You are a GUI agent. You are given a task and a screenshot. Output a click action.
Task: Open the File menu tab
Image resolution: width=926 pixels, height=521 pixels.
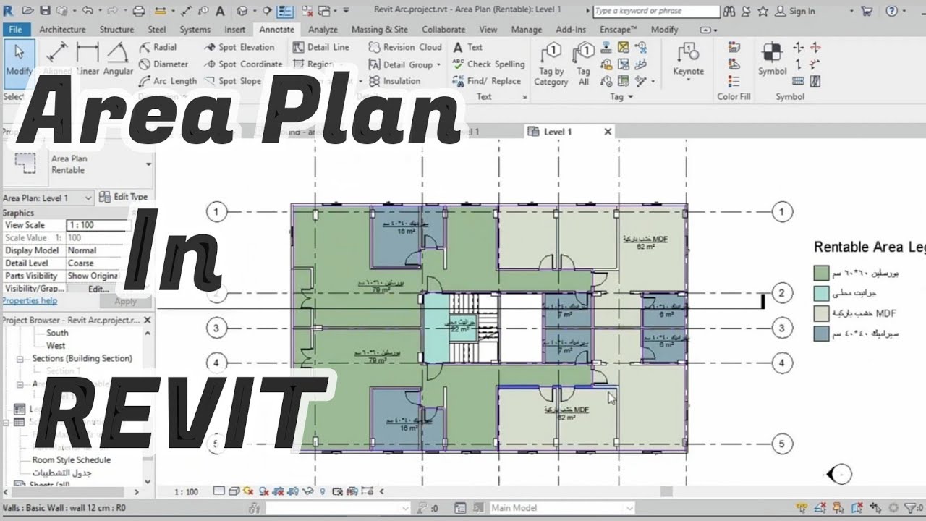click(15, 30)
